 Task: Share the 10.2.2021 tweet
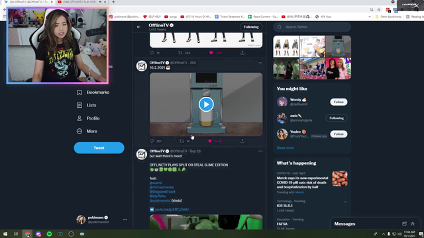[x=242, y=141]
